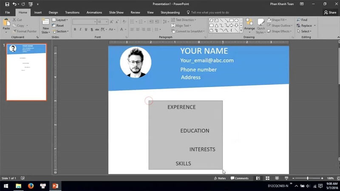Switch to Slide Sorter view
This screenshot has width=340, height=191.
(x=267, y=178)
